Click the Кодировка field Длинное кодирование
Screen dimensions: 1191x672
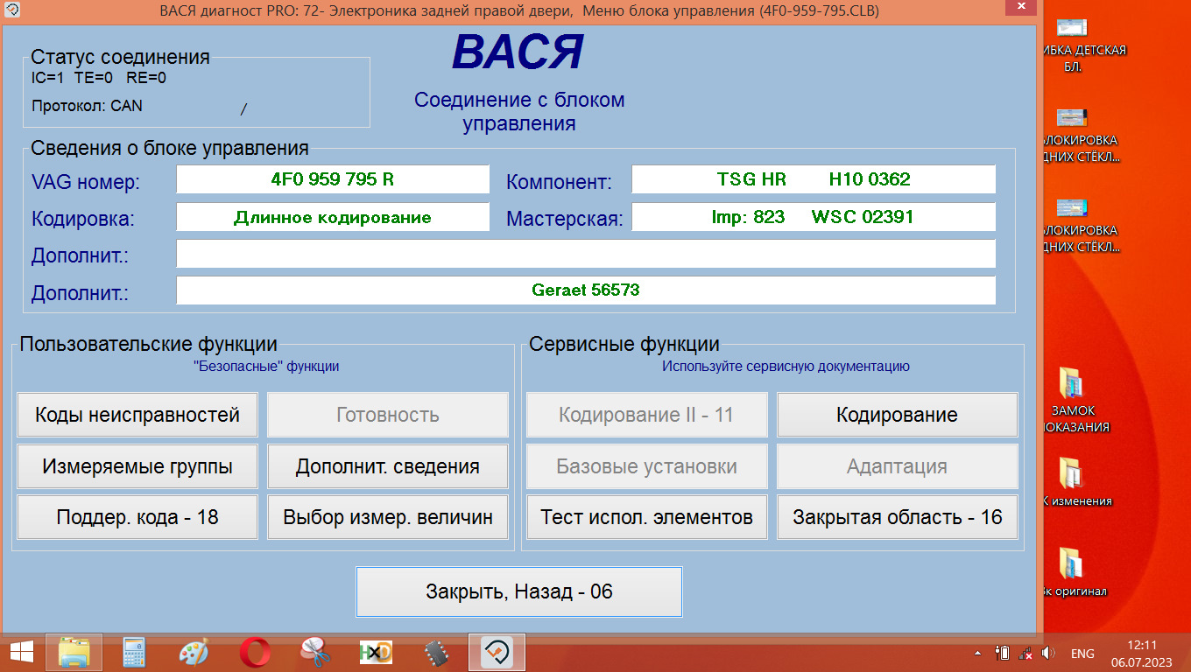pos(333,217)
